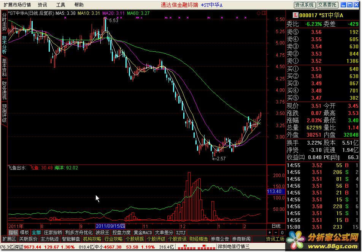Select the 基本资料 side tab

click(x=4, y=67)
